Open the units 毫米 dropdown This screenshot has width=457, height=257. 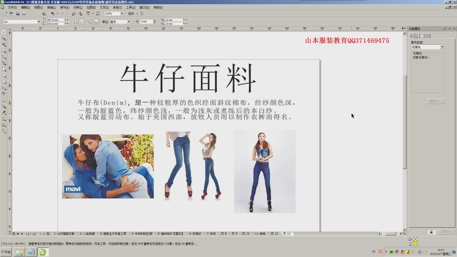[129, 22]
